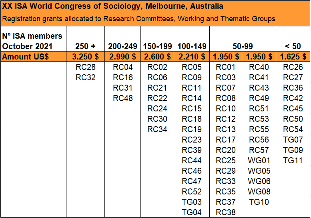Click the cell RC21
The height and width of the screenshot is (218, 311).
(157, 88)
